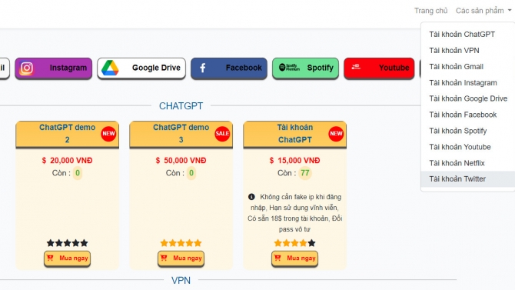Screen dimensions: 515x290
Task: Click the Instagram category button
Action: point(54,68)
